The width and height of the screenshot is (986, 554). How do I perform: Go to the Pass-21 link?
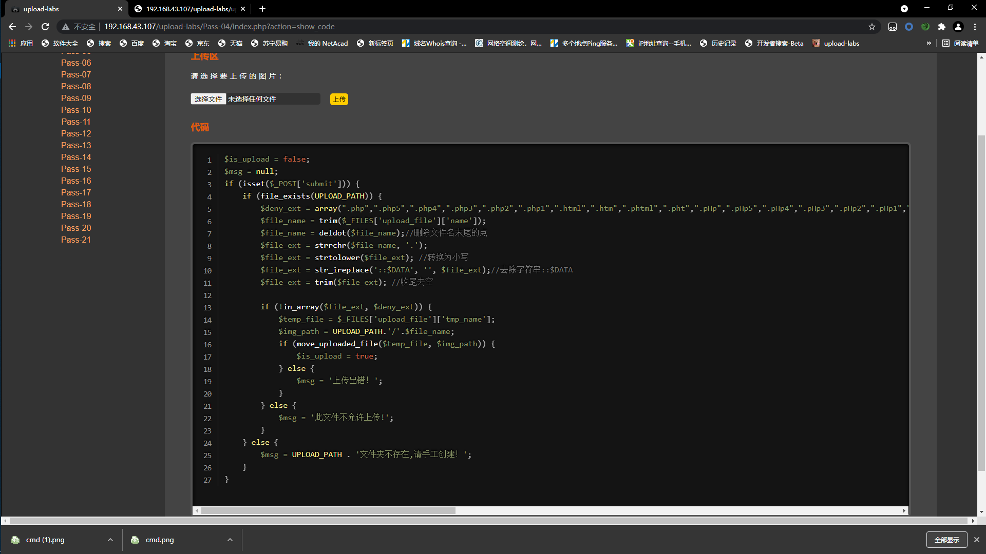76,240
